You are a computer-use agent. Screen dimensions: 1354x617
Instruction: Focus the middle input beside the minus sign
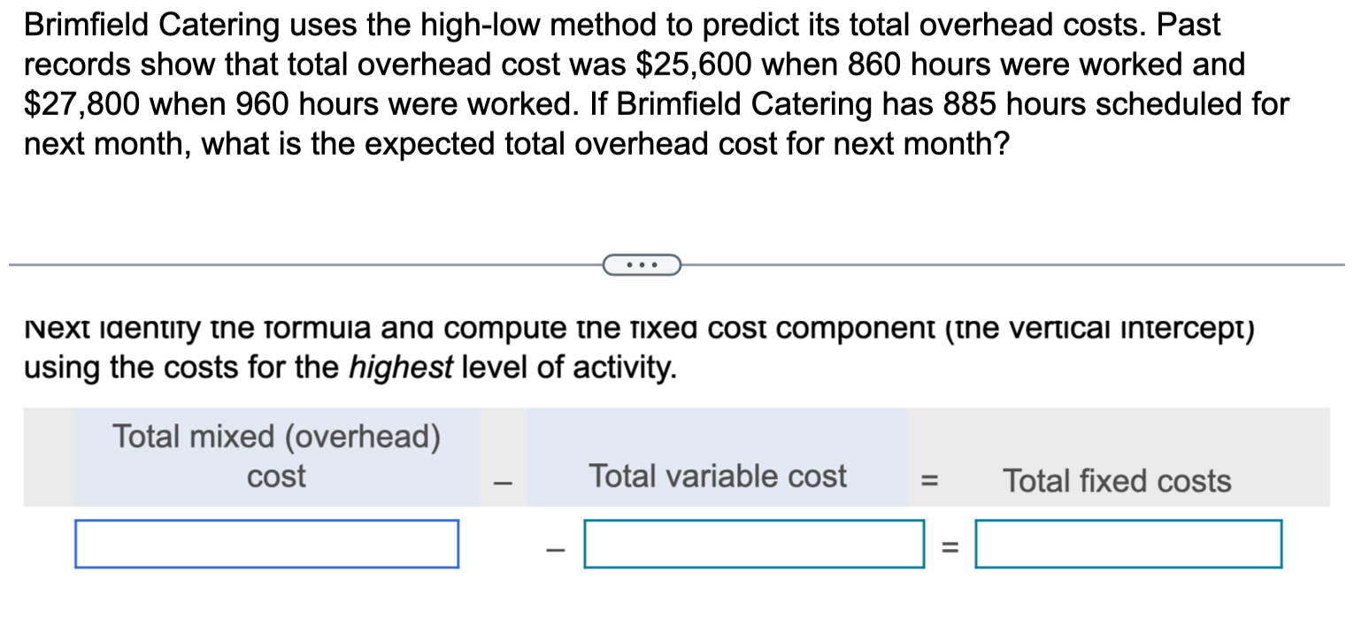pos(752,543)
